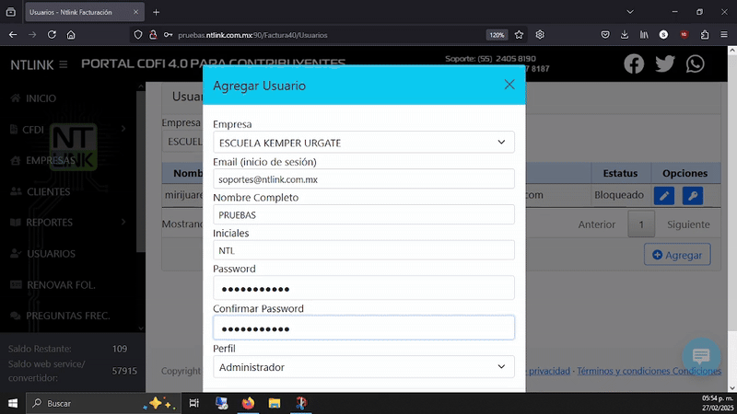
Task: Open the Perfil Administrador dropdown
Action: click(x=363, y=367)
